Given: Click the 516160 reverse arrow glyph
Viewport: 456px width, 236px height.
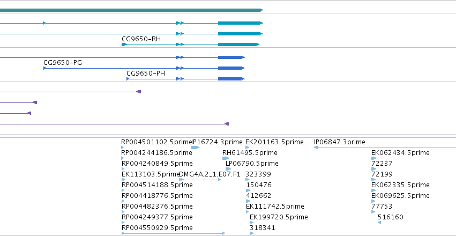Looking at the screenshot, I should tap(379, 223).
